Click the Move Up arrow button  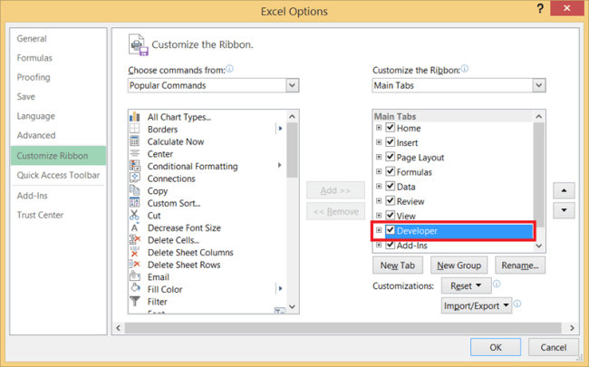coord(565,191)
